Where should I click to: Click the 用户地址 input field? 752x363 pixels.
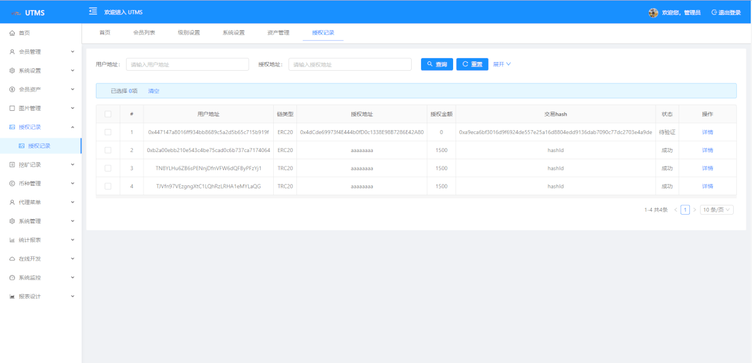[x=187, y=64]
